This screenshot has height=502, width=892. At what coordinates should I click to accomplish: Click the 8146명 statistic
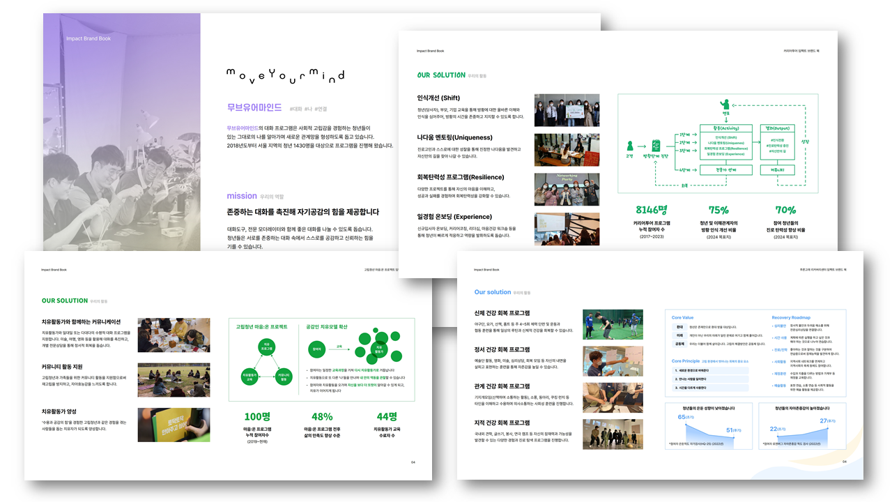pos(652,210)
